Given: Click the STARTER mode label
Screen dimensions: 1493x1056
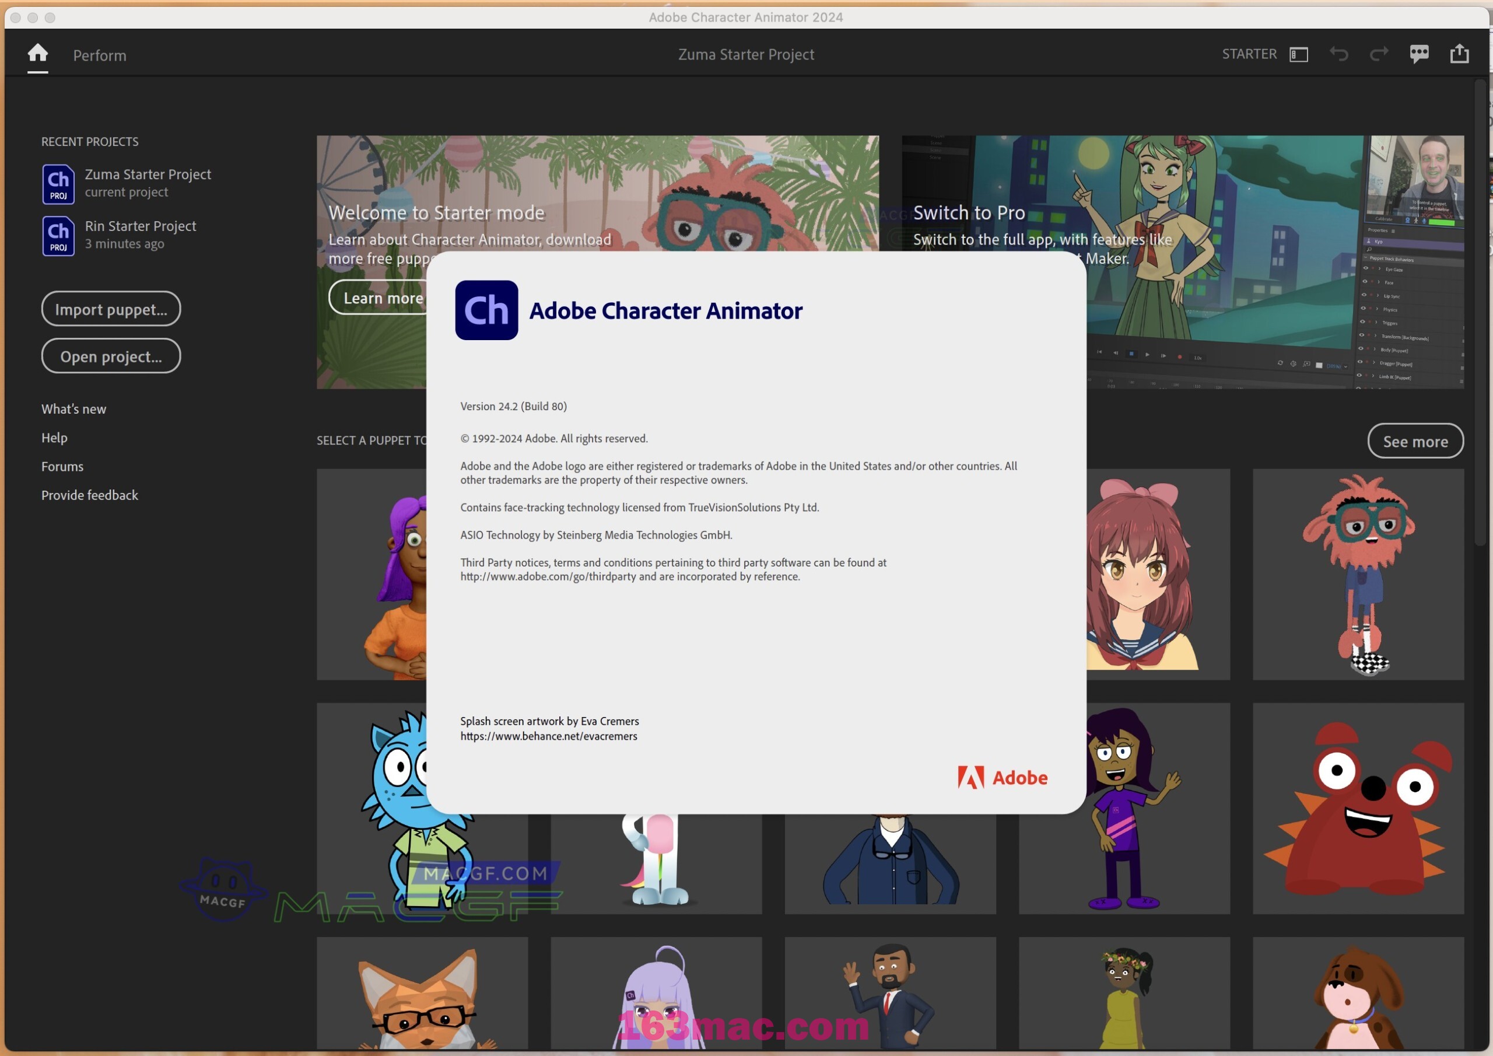Looking at the screenshot, I should click(1249, 54).
